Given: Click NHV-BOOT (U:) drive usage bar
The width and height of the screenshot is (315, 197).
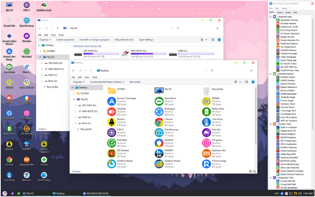Looking at the screenshot, I should click(148, 54).
